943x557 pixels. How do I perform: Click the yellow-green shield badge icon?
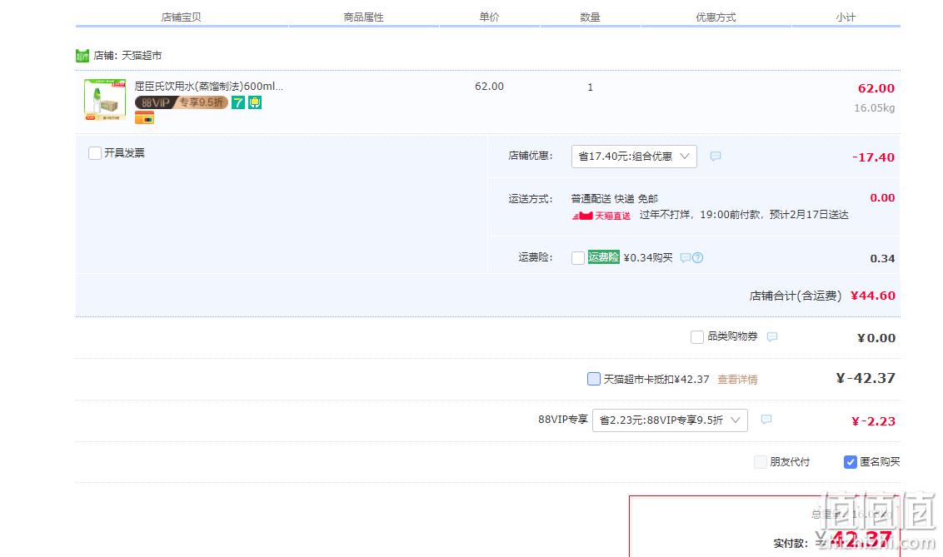(255, 102)
